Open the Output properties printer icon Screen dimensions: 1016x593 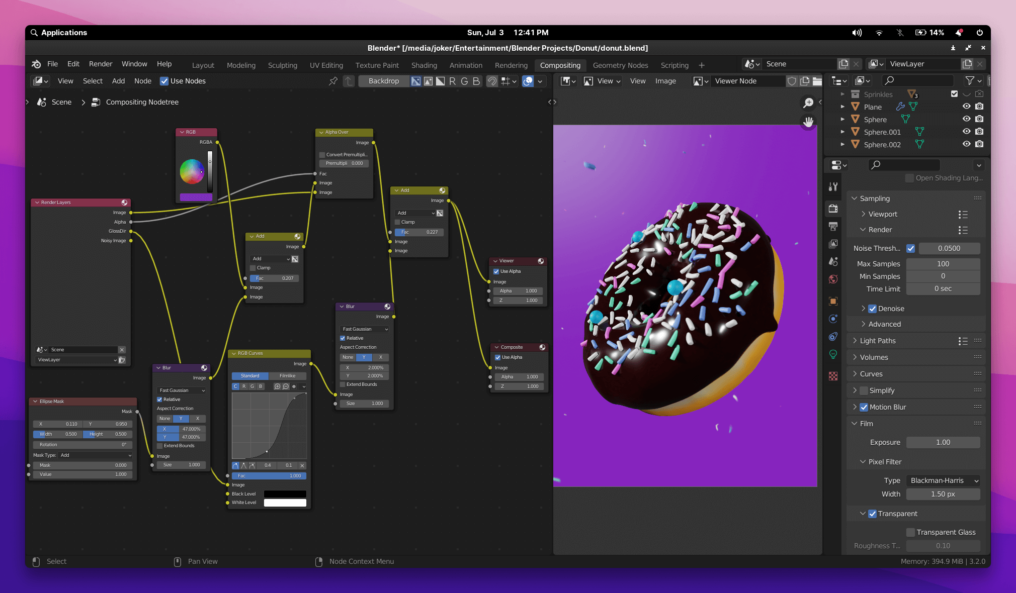pos(833,226)
